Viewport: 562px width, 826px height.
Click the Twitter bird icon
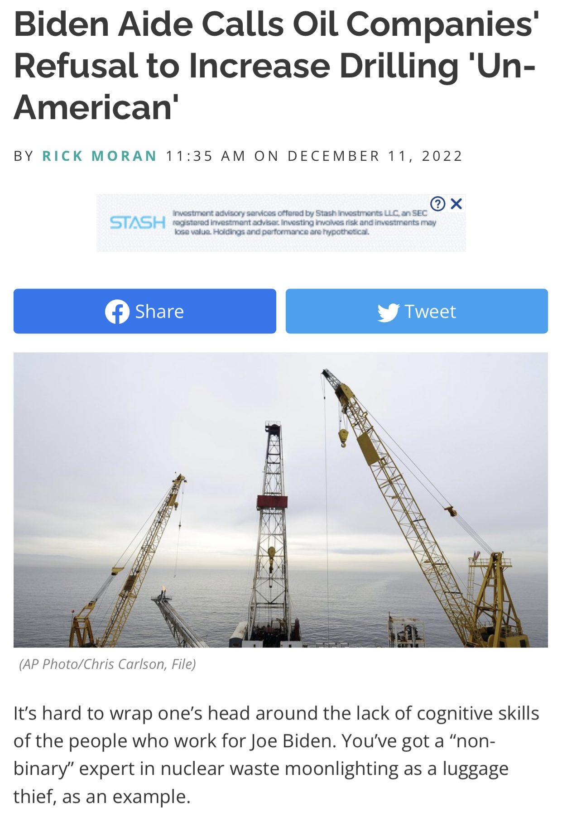point(388,312)
